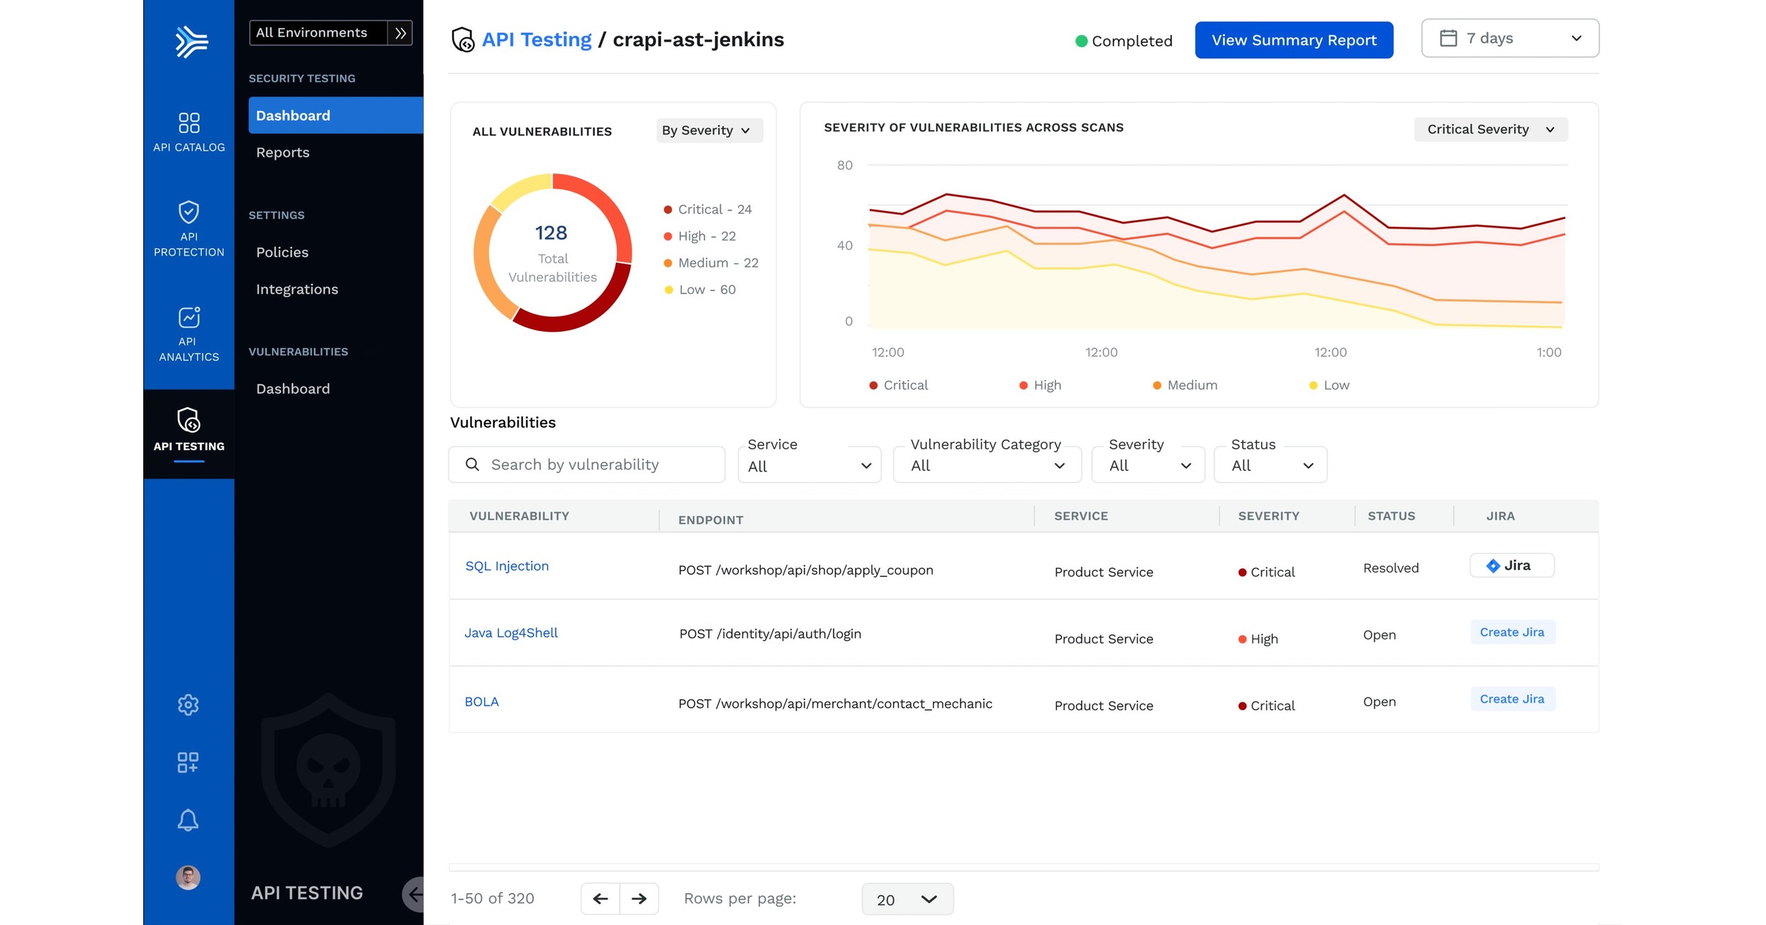Open the By Severity dropdown
This screenshot has width=1766, height=925.
[708, 130]
